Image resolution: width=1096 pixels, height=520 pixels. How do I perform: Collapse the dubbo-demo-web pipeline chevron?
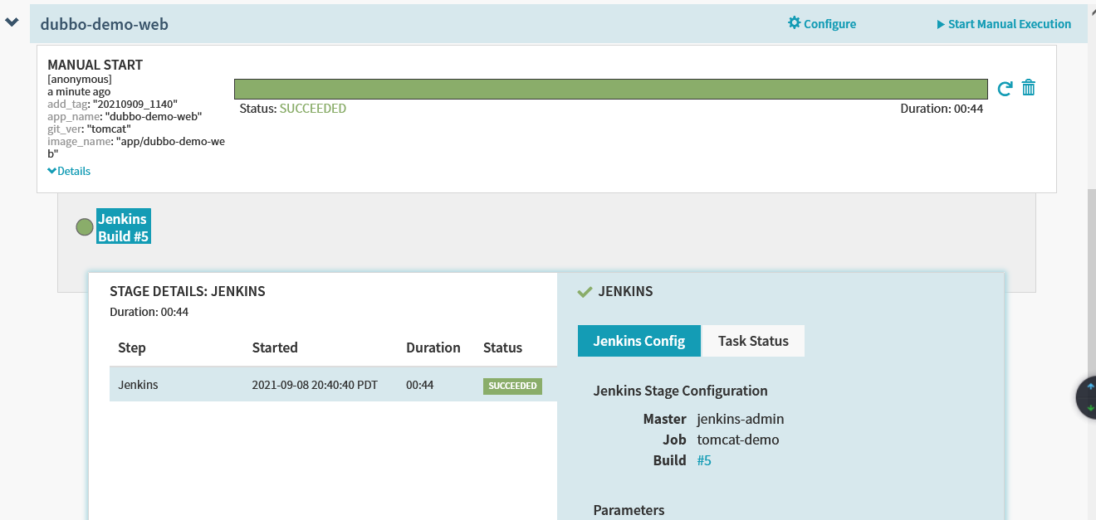click(x=12, y=22)
